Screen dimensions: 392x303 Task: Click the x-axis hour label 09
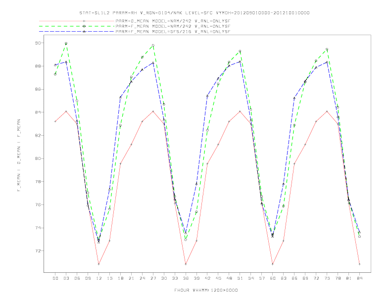tap(88, 278)
